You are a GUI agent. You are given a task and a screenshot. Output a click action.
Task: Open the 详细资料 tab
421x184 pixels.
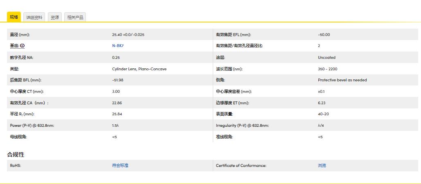pos(34,17)
